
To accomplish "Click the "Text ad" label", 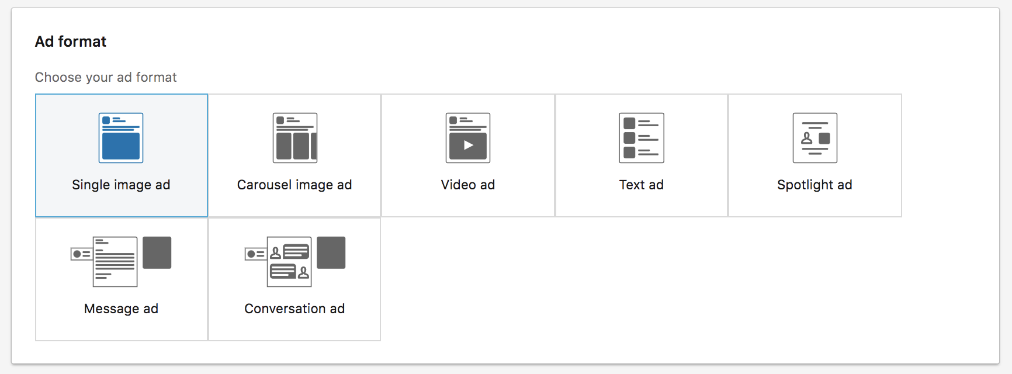I will pyautogui.click(x=641, y=185).
